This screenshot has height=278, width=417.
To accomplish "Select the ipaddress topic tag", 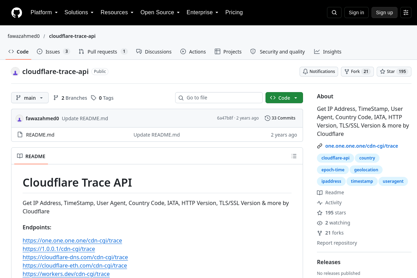I will tap(331, 181).
